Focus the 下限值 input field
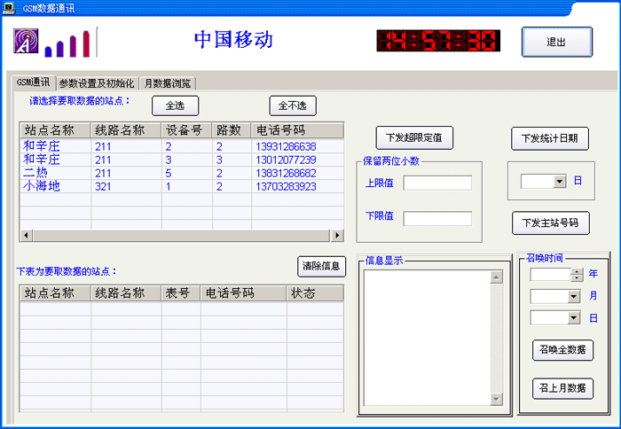Screen dimensions: 621x429 [437, 218]
